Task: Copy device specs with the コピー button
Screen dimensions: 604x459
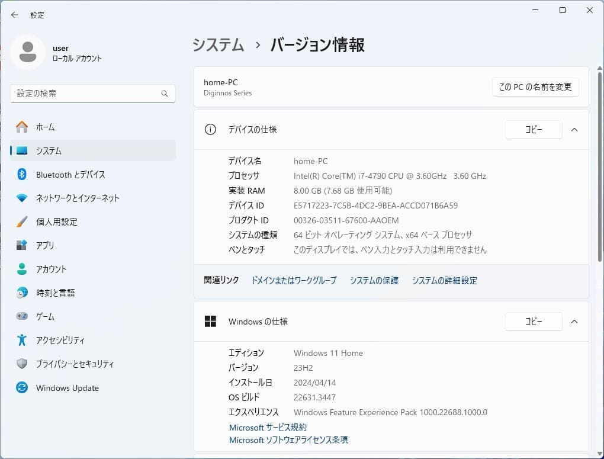Action: tap(533, 130)
